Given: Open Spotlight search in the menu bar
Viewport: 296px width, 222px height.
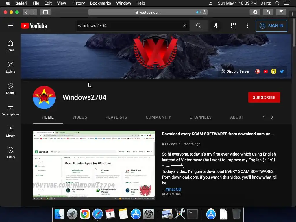Looking at the screenshot, I should pyautogui.click(x=277, y=3).
